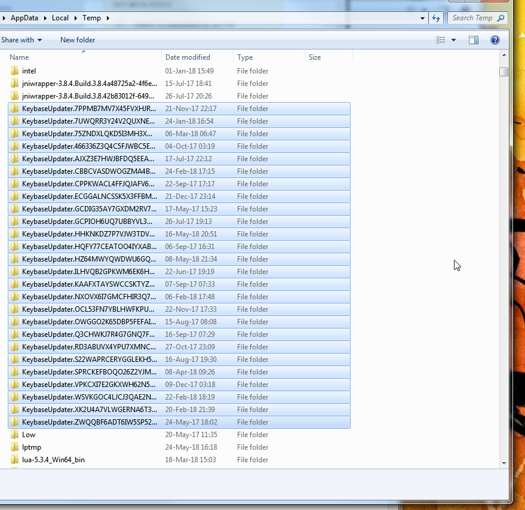Click folder icon of Low row
This screenshot has width=525, height=510.
[14, 434]
